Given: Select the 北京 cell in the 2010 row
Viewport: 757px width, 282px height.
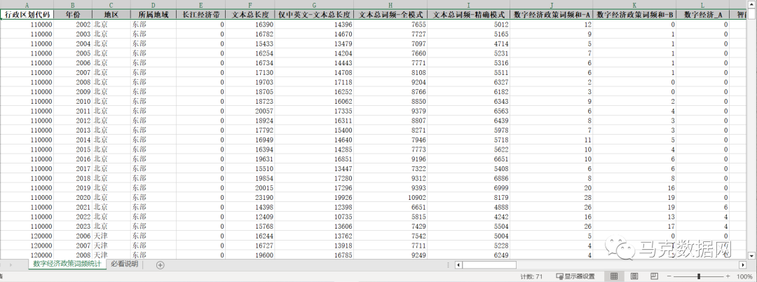Looking at the screenshot, I should click(x=111, y=102).
